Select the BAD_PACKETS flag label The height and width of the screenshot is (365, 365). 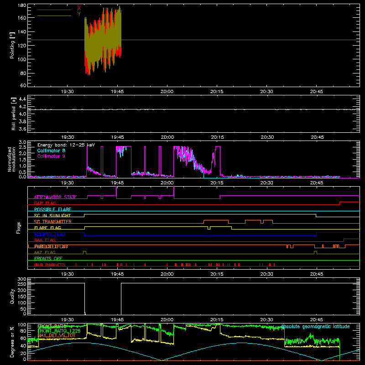click(x=50, y=265)
